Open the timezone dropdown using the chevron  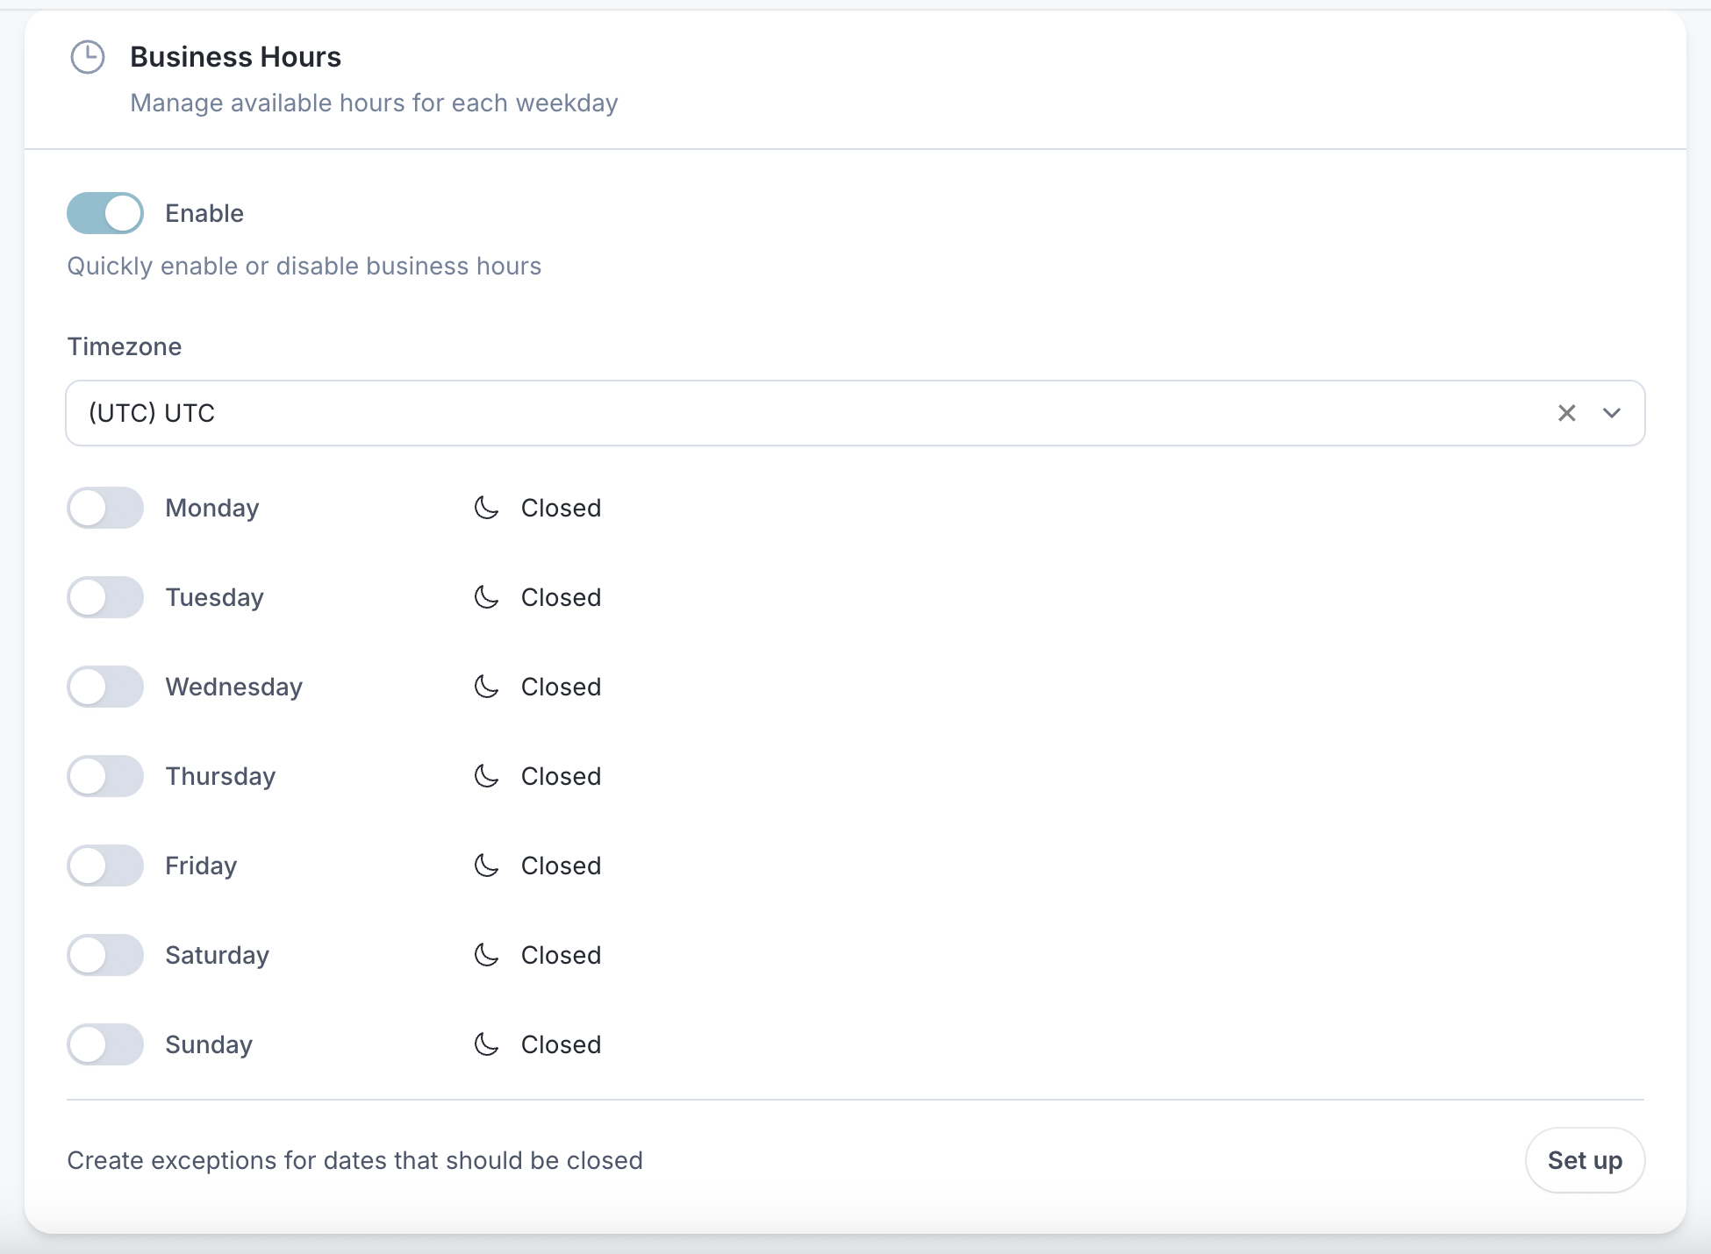point(1613,413)
